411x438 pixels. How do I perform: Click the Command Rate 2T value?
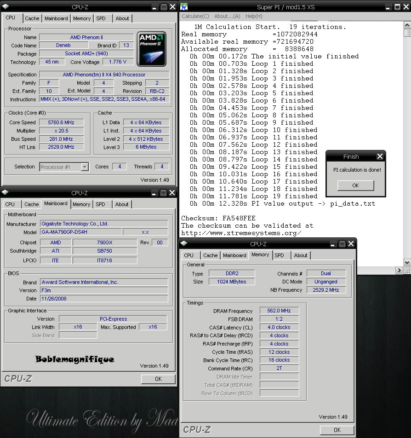[279, 368]
